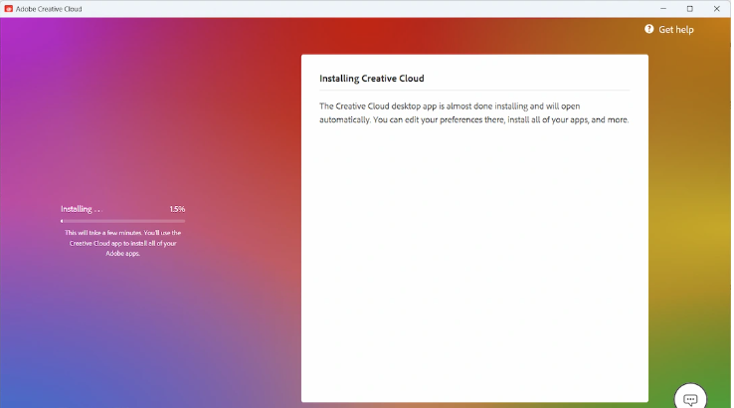
Task: Click 'This will take a few minutes' note
Action: tap(122, 243)
